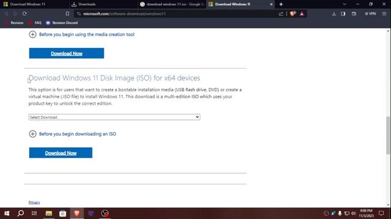Open Task View on the taskbar
This screenshot has height=219, width=391.
click(34, 214)
